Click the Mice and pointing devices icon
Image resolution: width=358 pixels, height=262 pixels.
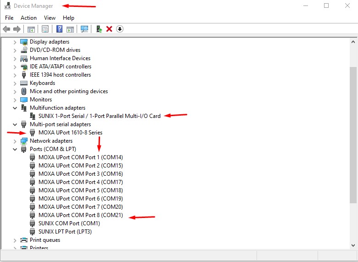24,91
